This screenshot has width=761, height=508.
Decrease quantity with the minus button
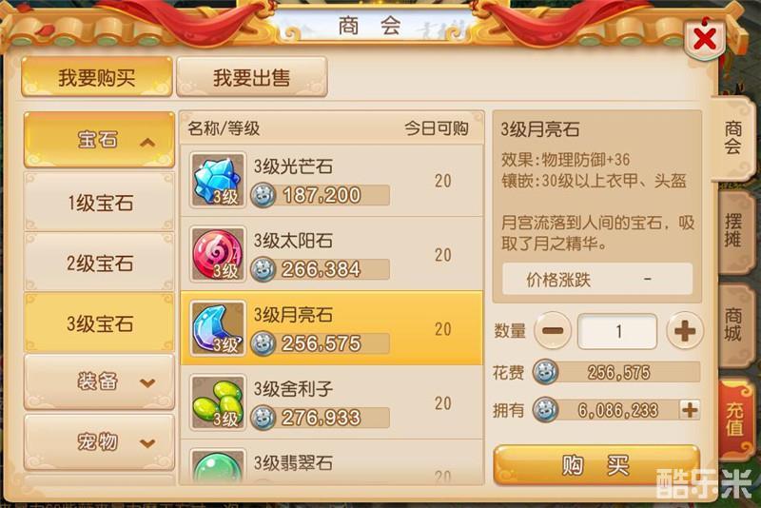tap(553, 331)
